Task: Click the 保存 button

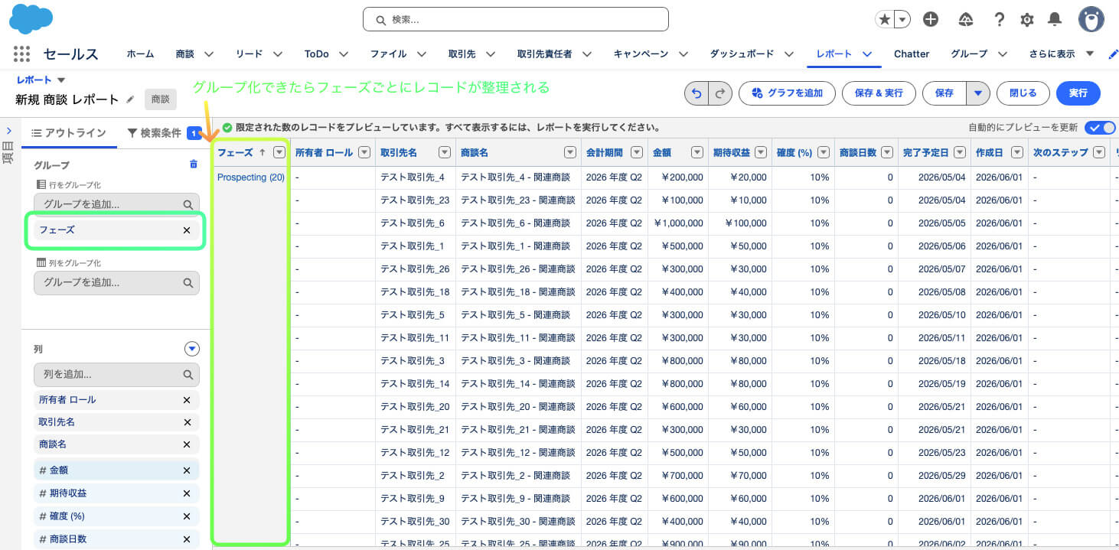Action: (x=944, y=93)
